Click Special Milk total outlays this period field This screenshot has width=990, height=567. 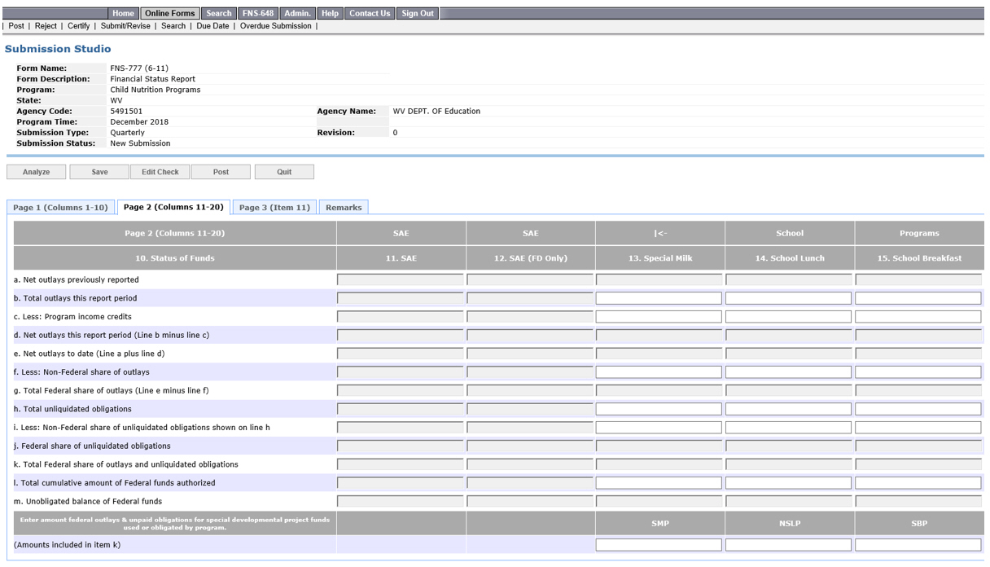coord(659,298)
